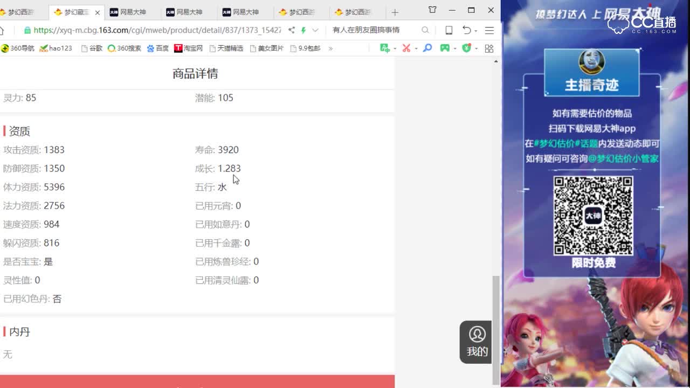Screen dimensions: 690x388
Task: Click the xyq-m.cbg.163.com address bar
Action: [x=157, y=30]
